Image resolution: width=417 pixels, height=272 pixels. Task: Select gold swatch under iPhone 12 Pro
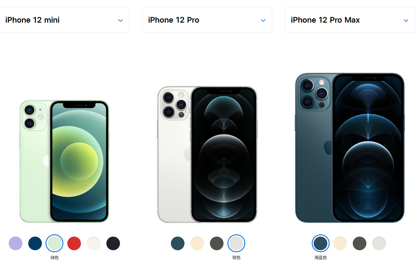coord(197,243)
